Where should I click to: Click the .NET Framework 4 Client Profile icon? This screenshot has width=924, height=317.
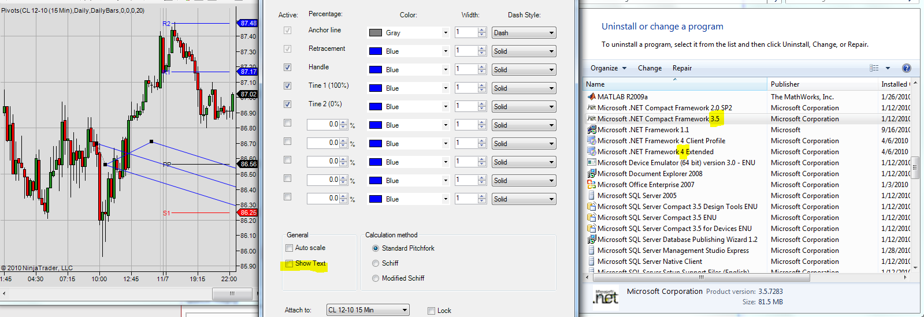coord(591,141)
